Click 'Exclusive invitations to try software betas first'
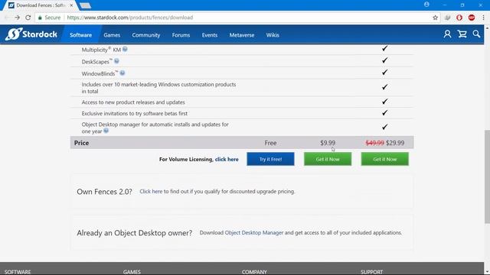490x275 pixels. [x=135, y=114]
